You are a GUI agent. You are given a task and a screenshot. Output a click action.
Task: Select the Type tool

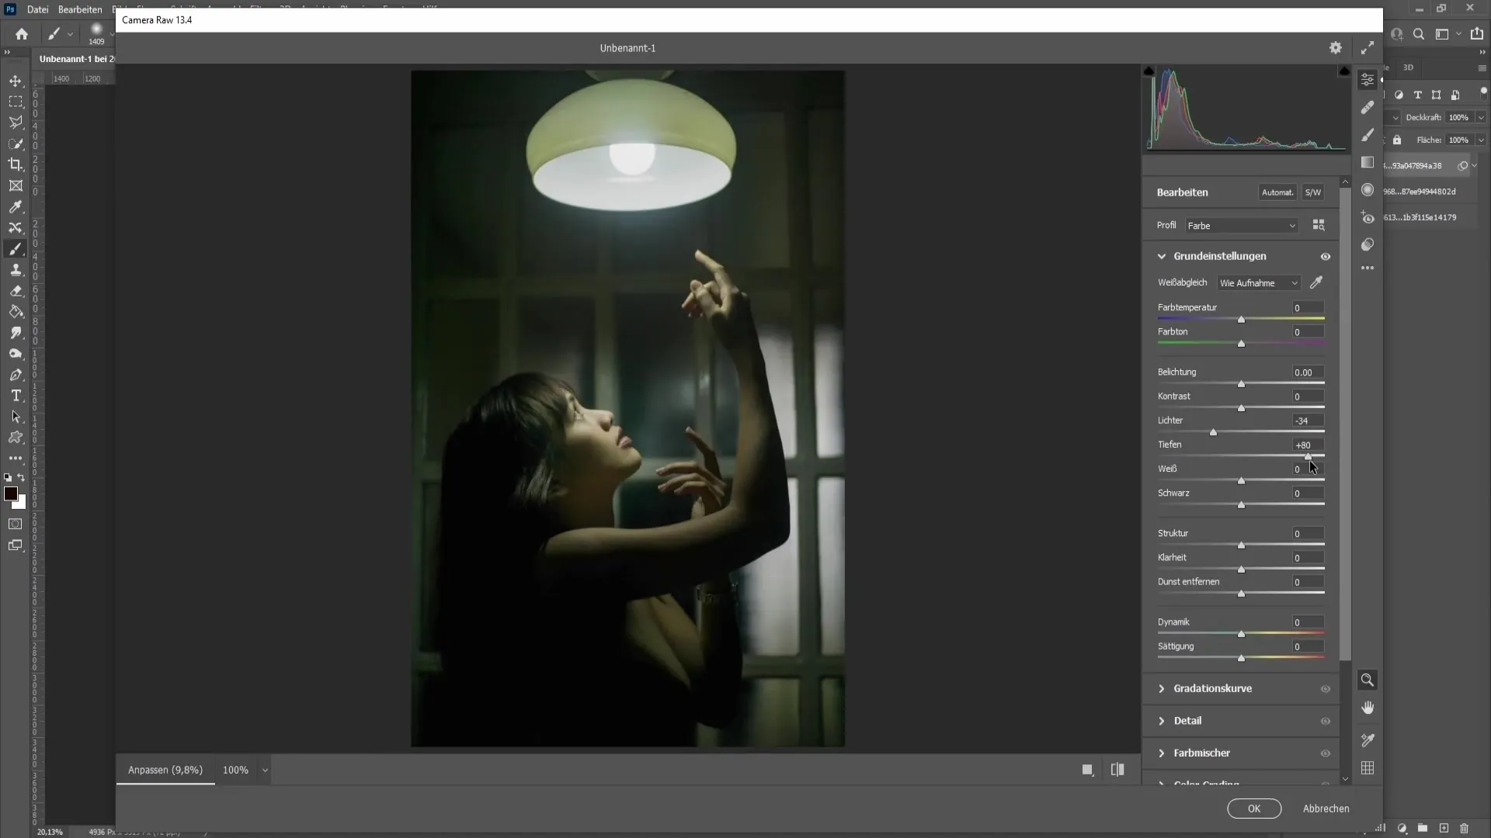pos(16,396)
